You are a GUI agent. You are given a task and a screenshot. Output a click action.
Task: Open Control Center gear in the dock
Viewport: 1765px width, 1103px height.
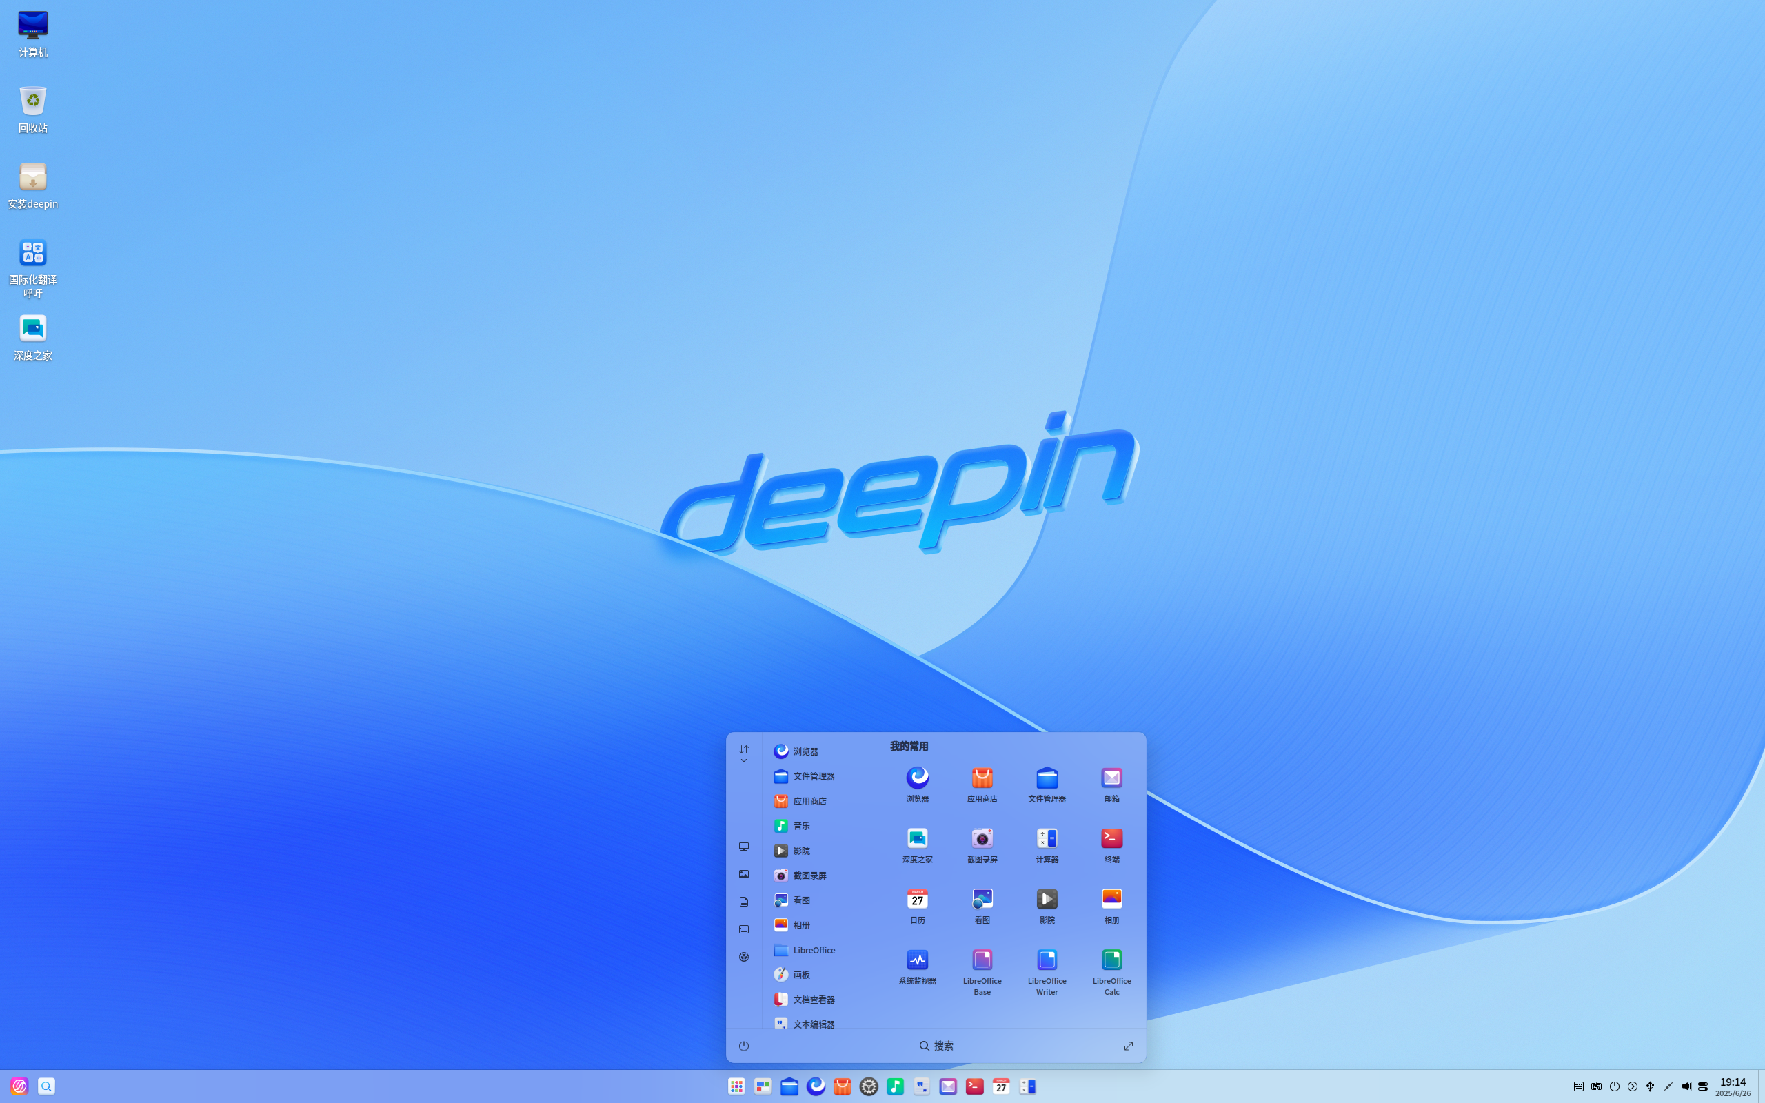coord(869,1086)
